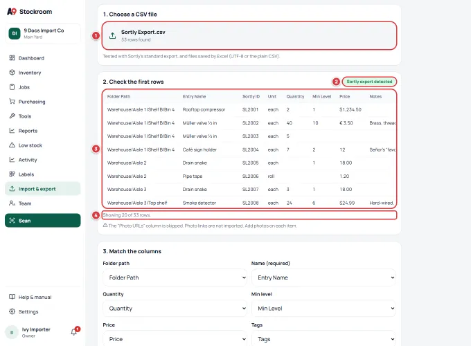Click warning icon by Photo URLs note

(105, 225)
